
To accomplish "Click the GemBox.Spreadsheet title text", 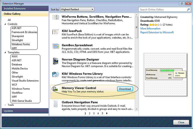I will click(77, 45).
